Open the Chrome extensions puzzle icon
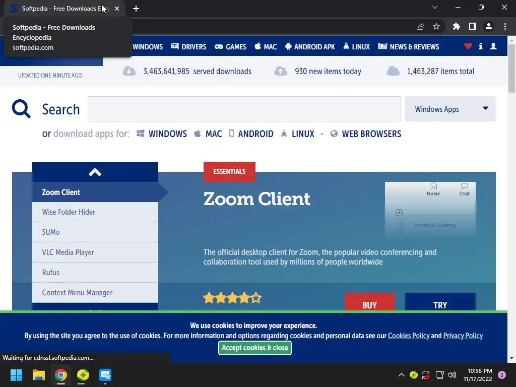This screenshot has width=516, height=387. tap(456, 27)
